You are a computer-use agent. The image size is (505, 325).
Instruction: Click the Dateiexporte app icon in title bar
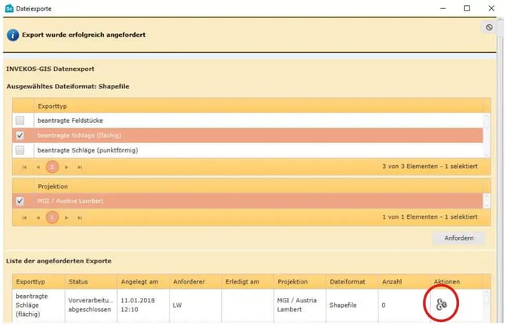pyautogui.click(x=9, y=8)
